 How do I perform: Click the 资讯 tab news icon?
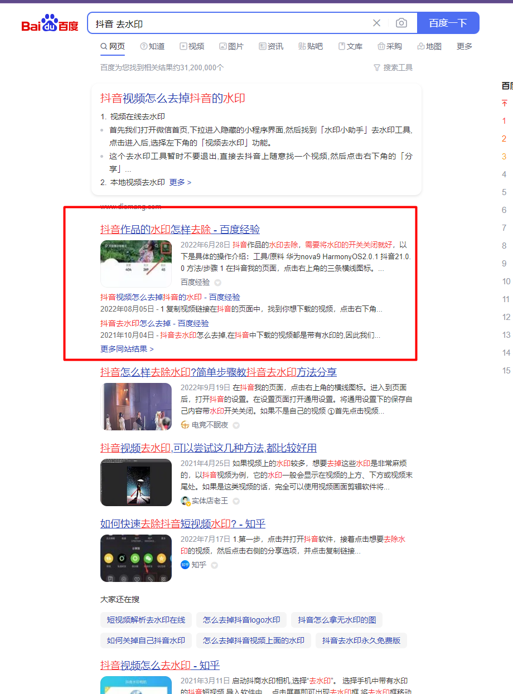[263, 46]
